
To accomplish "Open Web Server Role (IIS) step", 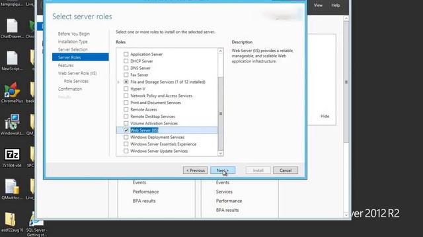I will click(77, 73).
